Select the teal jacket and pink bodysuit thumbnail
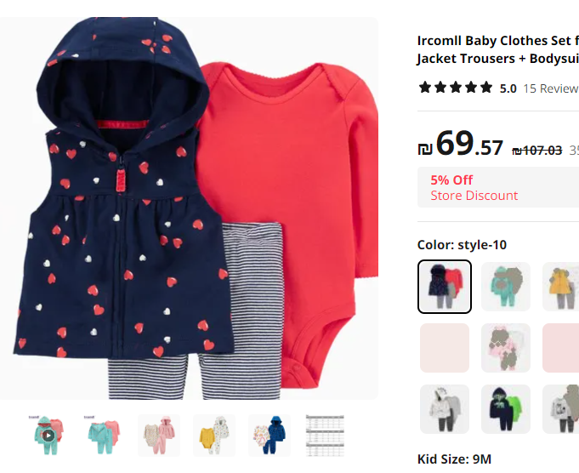 (104, 436)
